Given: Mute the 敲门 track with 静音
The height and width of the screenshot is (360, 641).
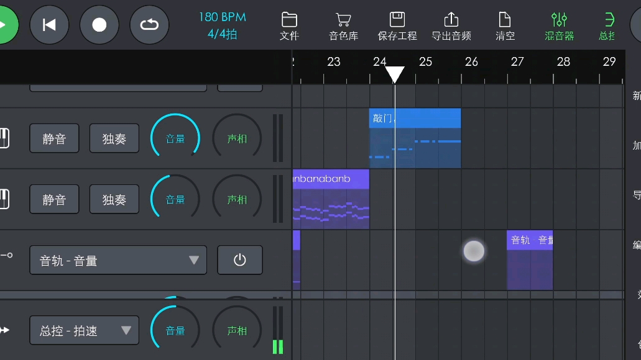Looking at the screenshot, I should coord(54,138).
